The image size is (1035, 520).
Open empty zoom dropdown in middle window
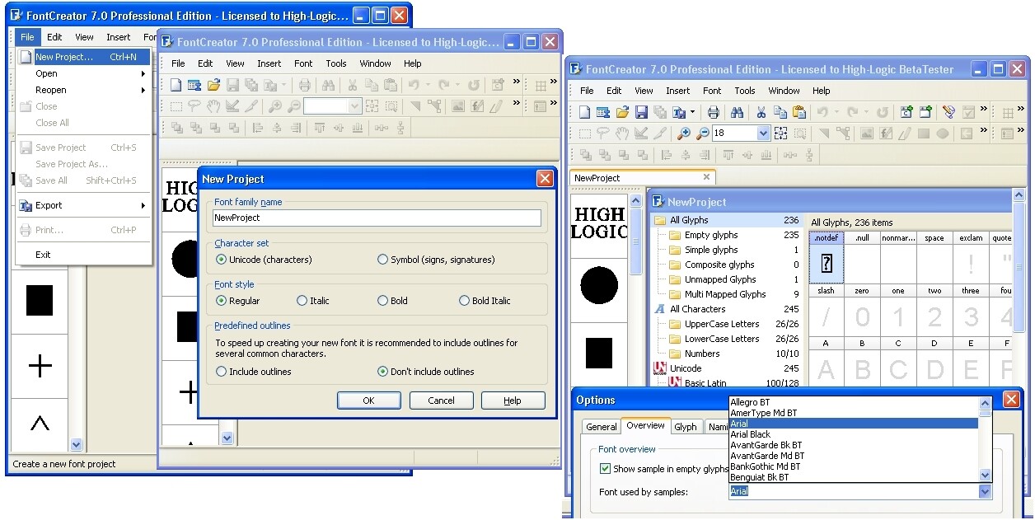[354, 105]
